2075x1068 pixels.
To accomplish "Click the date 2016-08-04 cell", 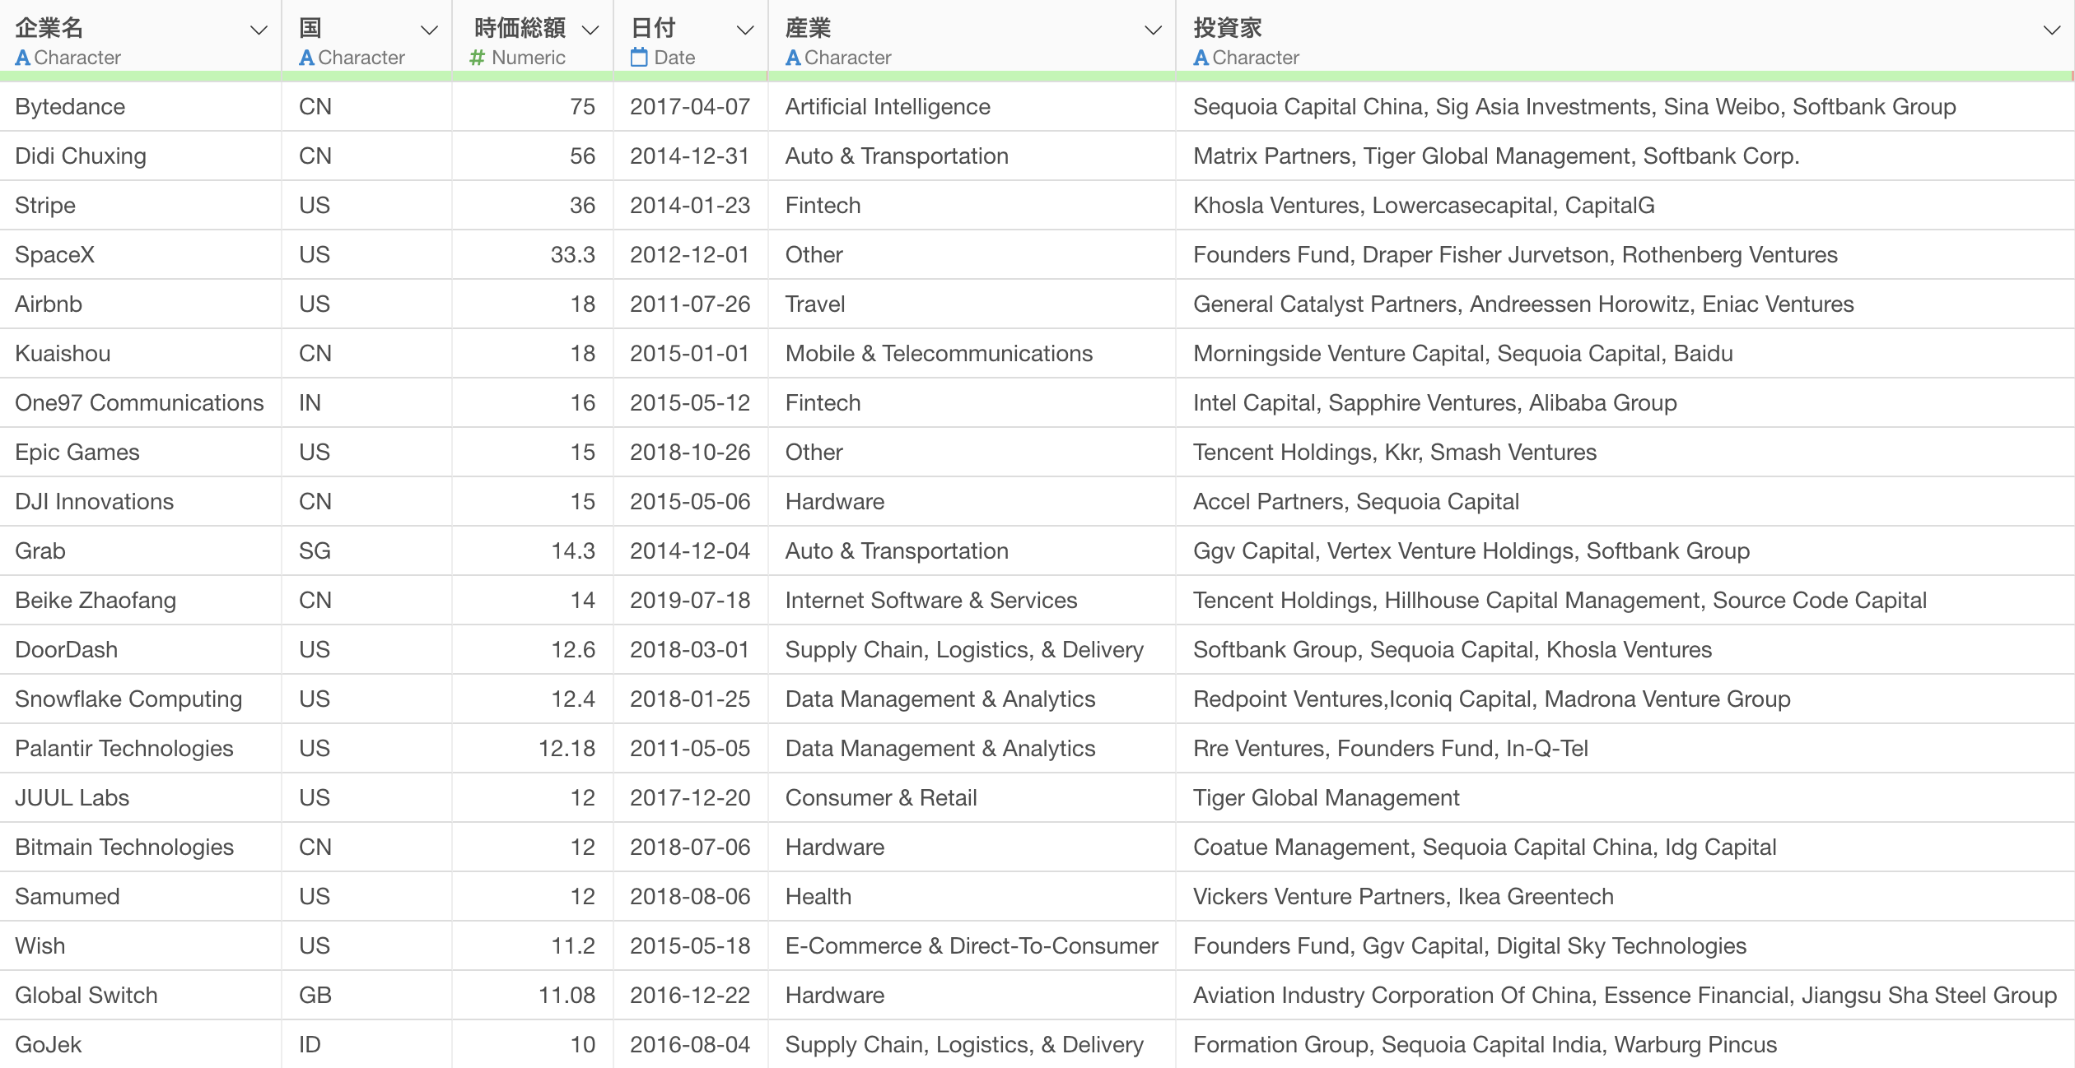I will 691,1044.
